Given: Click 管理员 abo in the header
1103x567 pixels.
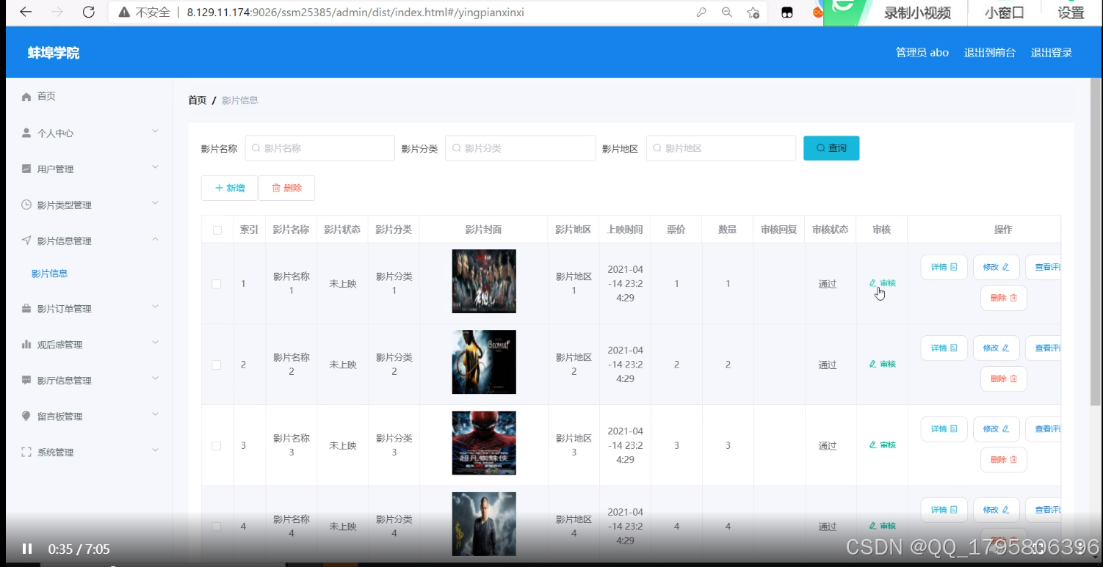Looking at the screenshot, I should click(x=922, y=53).
